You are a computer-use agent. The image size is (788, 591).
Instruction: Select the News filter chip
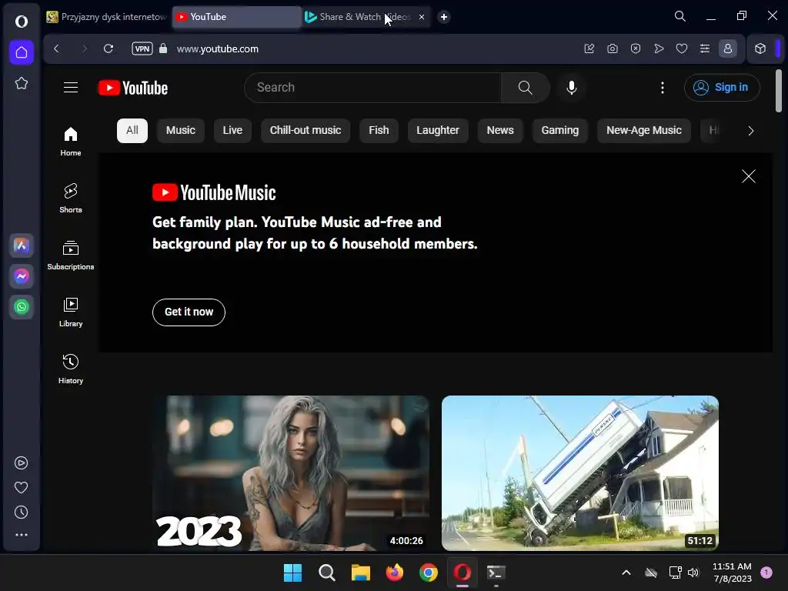[x=500, y=131]
